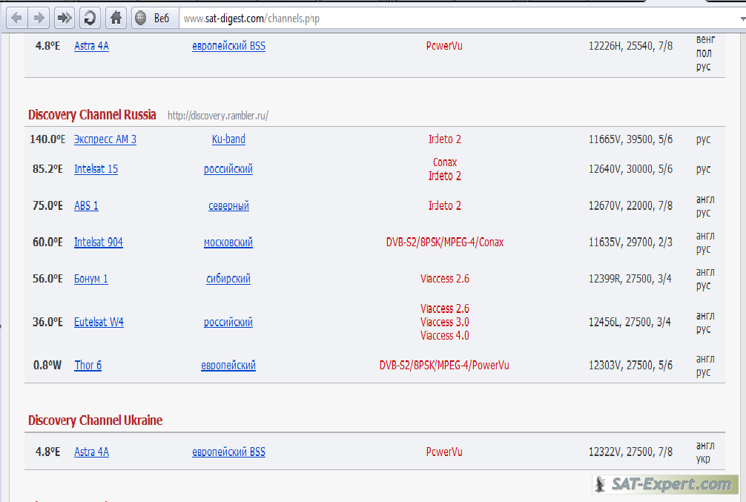746x502 pixels.
Task: Select the 11635V, 29700, 2/3 frequency
Action: click(x=630, y=242)
